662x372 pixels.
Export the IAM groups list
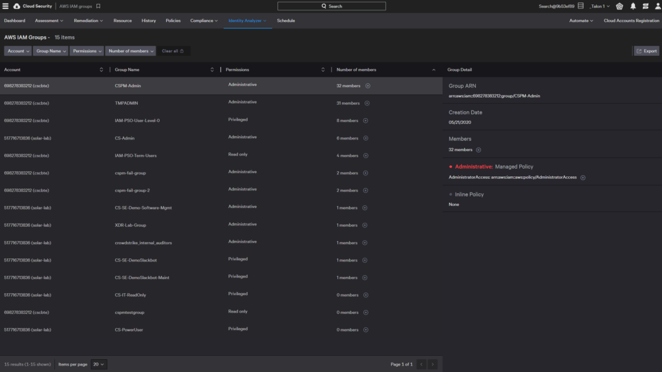(646, 51)
